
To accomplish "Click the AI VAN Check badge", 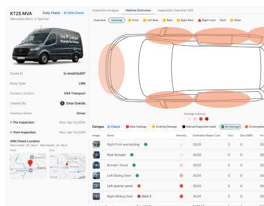I will pos(74,13).
